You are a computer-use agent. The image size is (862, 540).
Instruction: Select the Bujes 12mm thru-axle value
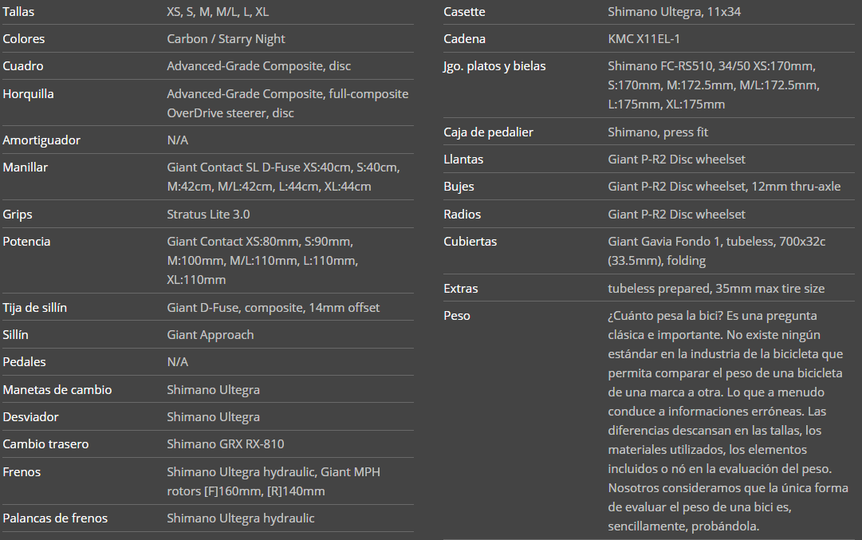pyautogui.click(x=724, y=187)
